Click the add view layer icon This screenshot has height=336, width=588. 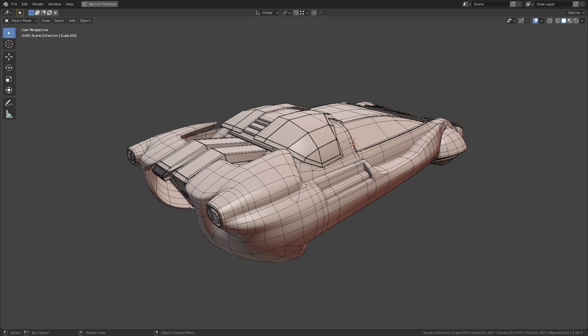click(576, 4)
